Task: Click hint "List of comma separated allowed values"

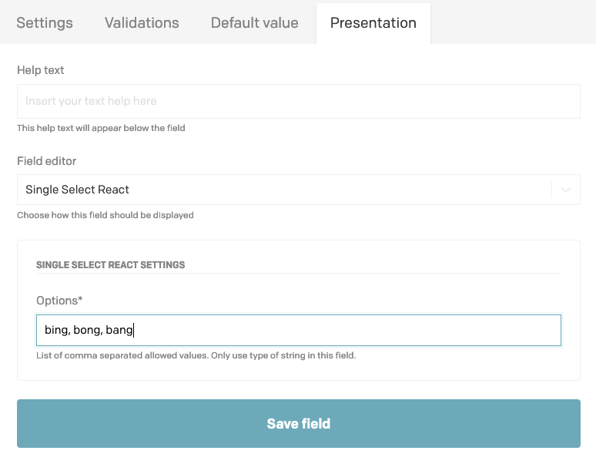Action: pyautogui.click(x=196, y=356)
